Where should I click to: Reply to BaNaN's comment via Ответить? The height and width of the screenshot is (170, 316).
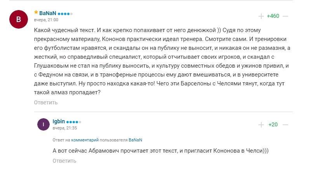46,102
